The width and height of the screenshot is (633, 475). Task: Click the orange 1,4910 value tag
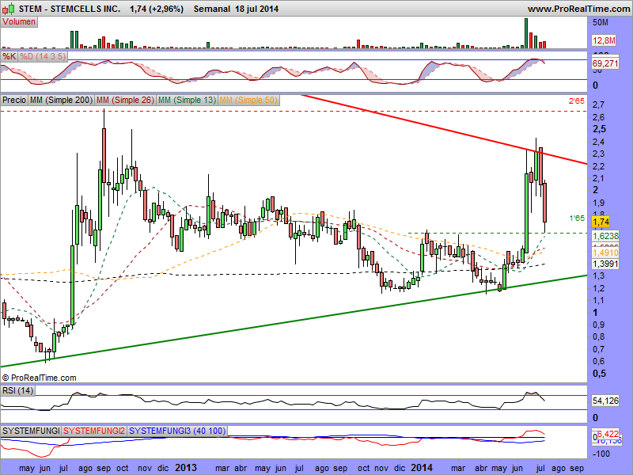tap(605, 253)
